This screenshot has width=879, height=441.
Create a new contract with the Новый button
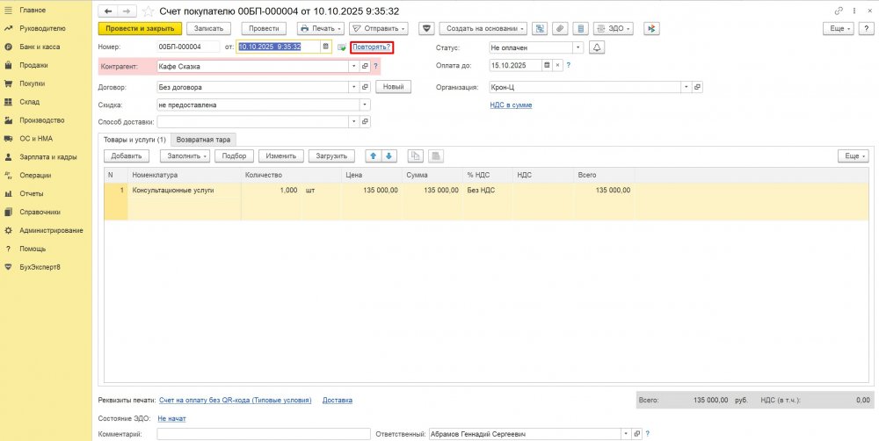393,86
